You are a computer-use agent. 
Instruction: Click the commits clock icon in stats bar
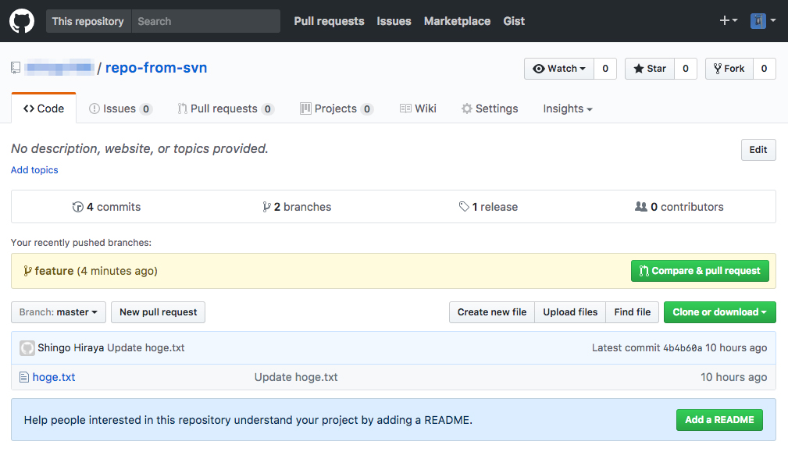(x=78, y=206)
